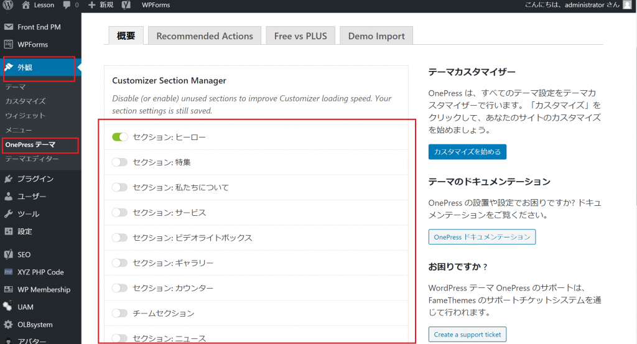Click the Lesson site name link
This screenshot has width=637, height=344.
[44, 5]
